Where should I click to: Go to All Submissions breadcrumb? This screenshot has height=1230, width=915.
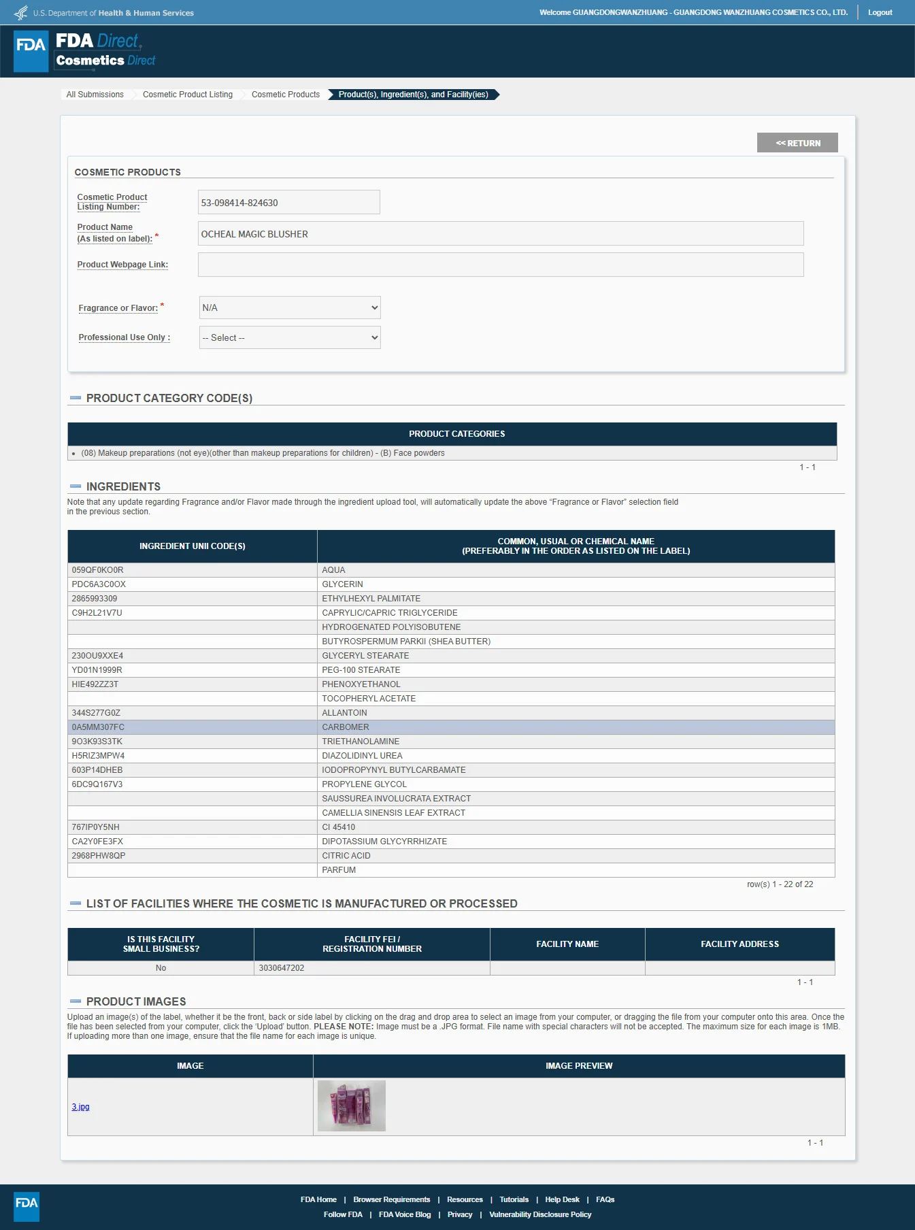pos(95,95)
